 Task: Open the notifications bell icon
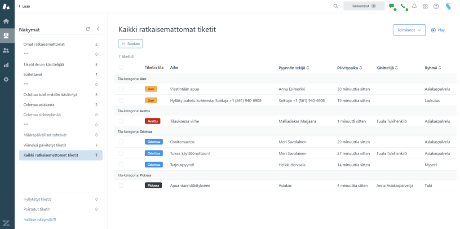click(x=414, y=6)
